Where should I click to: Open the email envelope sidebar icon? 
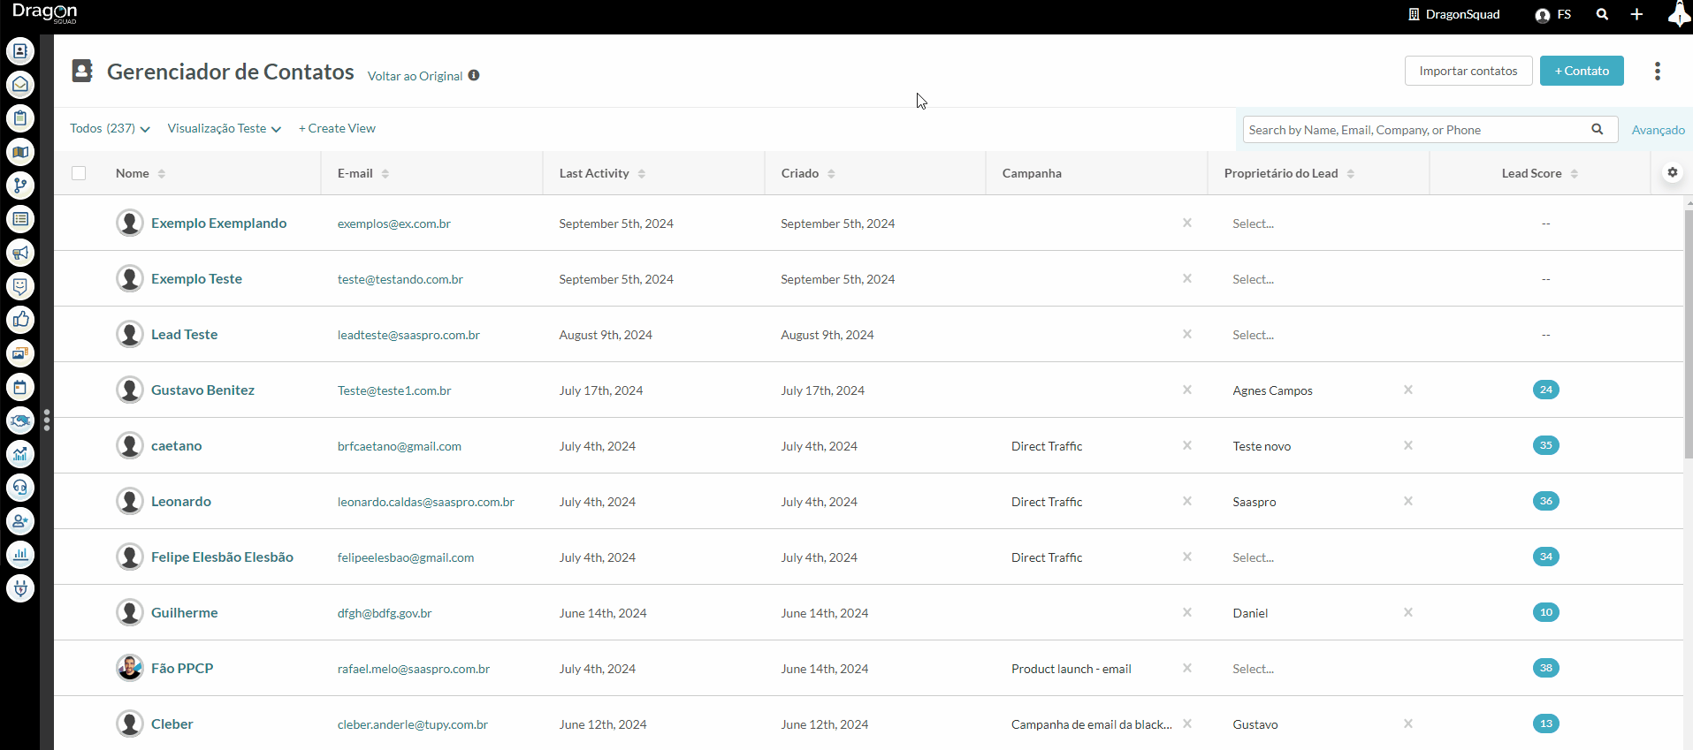click(20, 85)
